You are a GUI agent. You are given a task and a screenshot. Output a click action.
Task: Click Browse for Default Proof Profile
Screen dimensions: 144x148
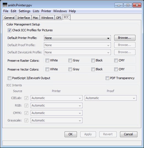[x=125, y=45]
